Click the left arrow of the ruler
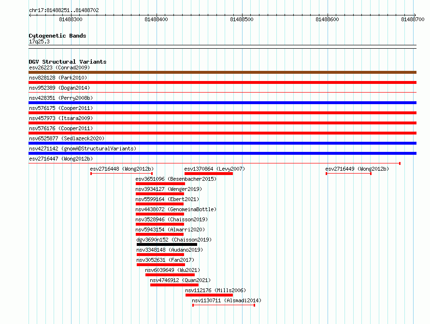Image resolution: width=430 pixels, height=324 pixels. tap(30, 15)
